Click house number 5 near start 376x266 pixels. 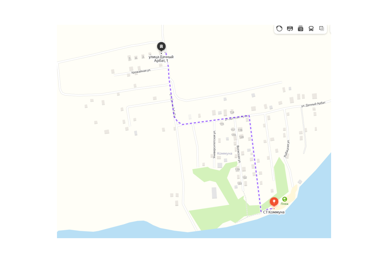[x=129, y=58]
